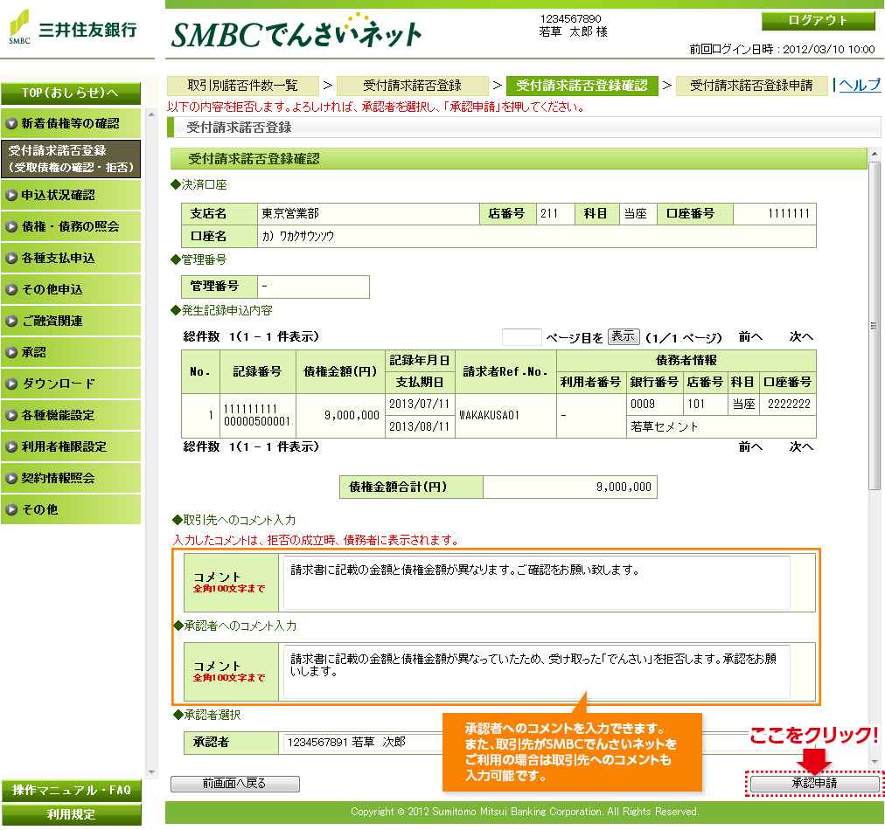The height and width of the screenshot is (830, 885).
Task: Open 利用者権限設定 menu item
Action: click(71, 447)
